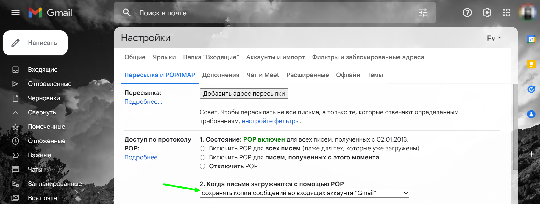Open Google Tasks side panel icon

tap(531, 89)
